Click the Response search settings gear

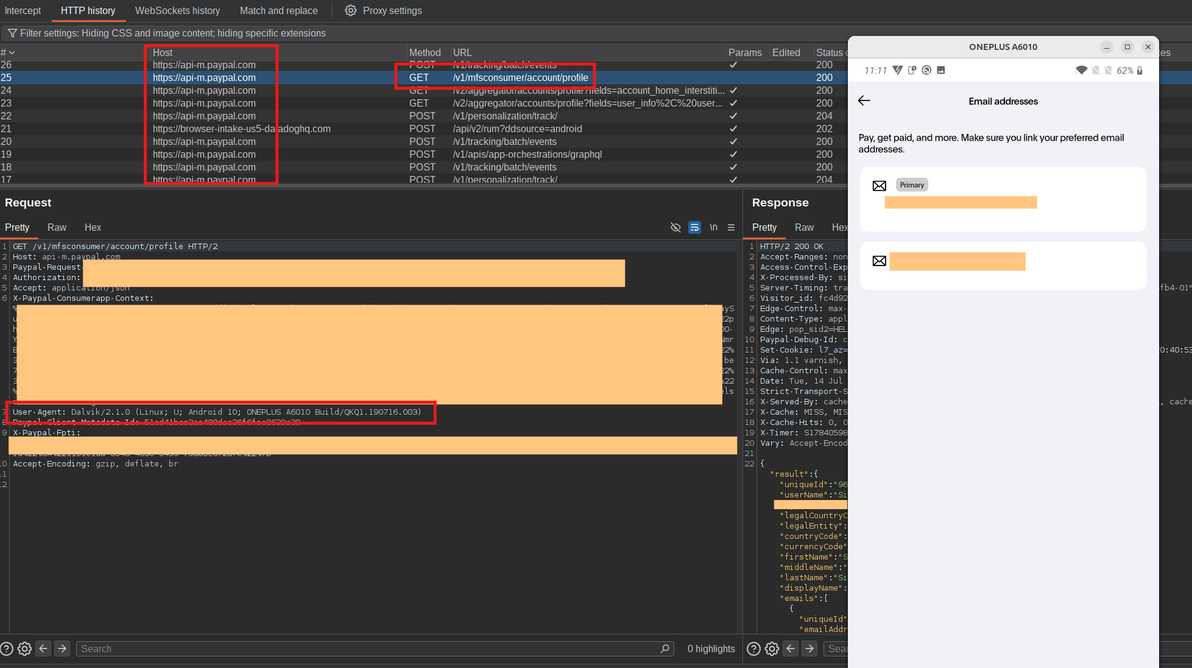click(x=772, y=649)
